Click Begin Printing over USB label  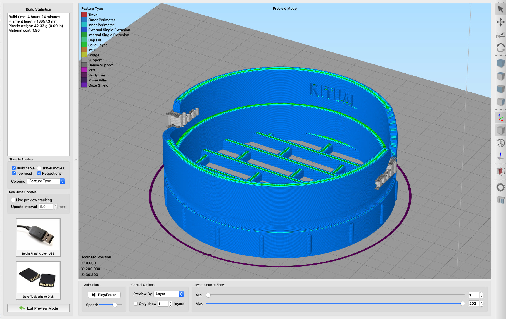(x=38, y=253)
